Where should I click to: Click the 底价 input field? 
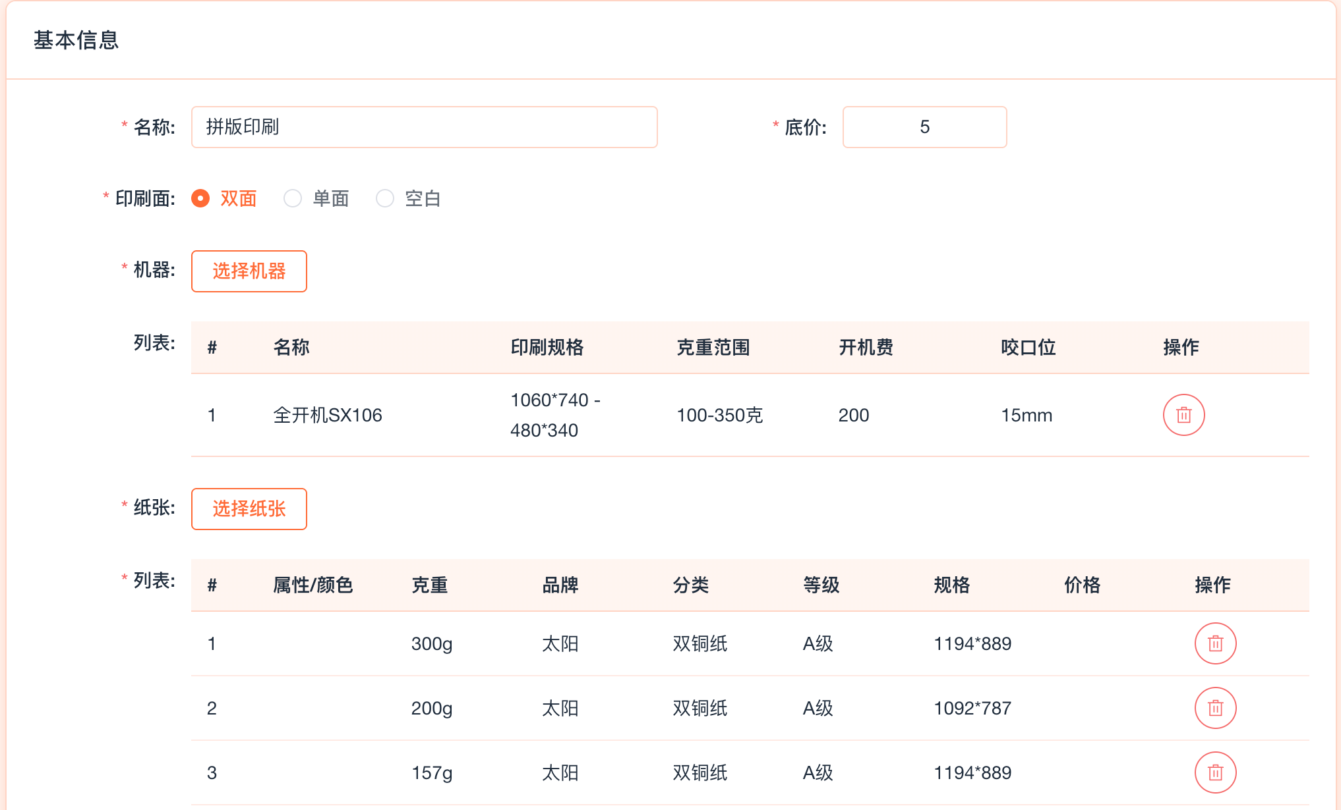pyautogui.click(x=924, y=127)
